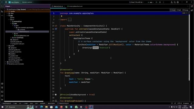The width and height of the screenshot is (194, 109).
Task: Open the Pixel 7 Pro API 34 device dropdown
Action: (137, 2)
